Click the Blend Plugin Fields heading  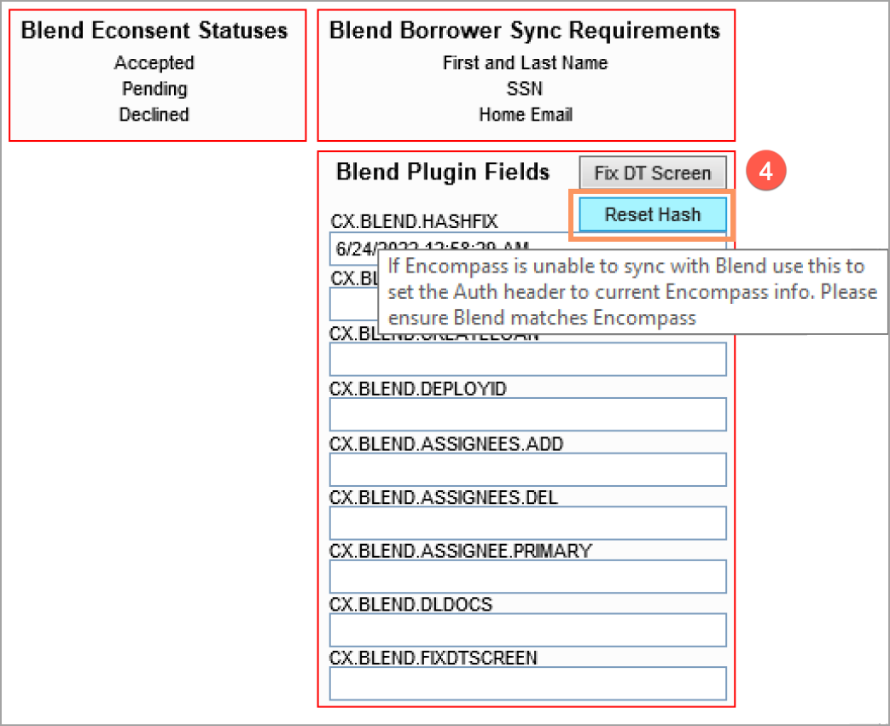[443, 172]
